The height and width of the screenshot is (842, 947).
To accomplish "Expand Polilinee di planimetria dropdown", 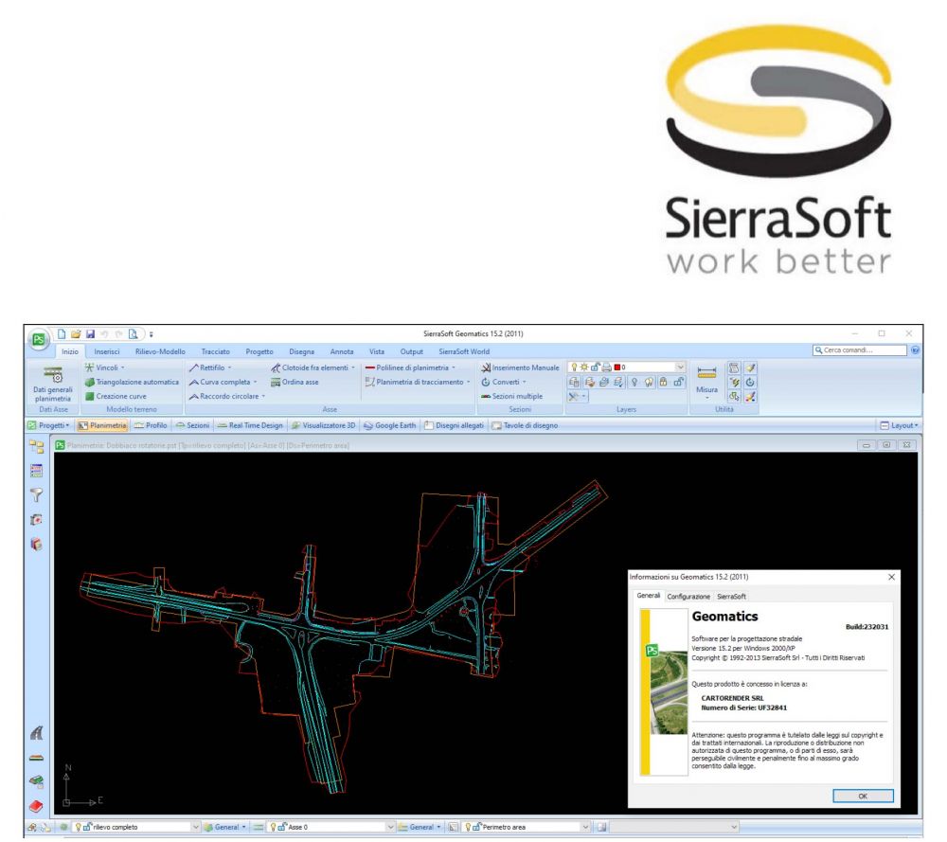I will [x=410, y=367].
